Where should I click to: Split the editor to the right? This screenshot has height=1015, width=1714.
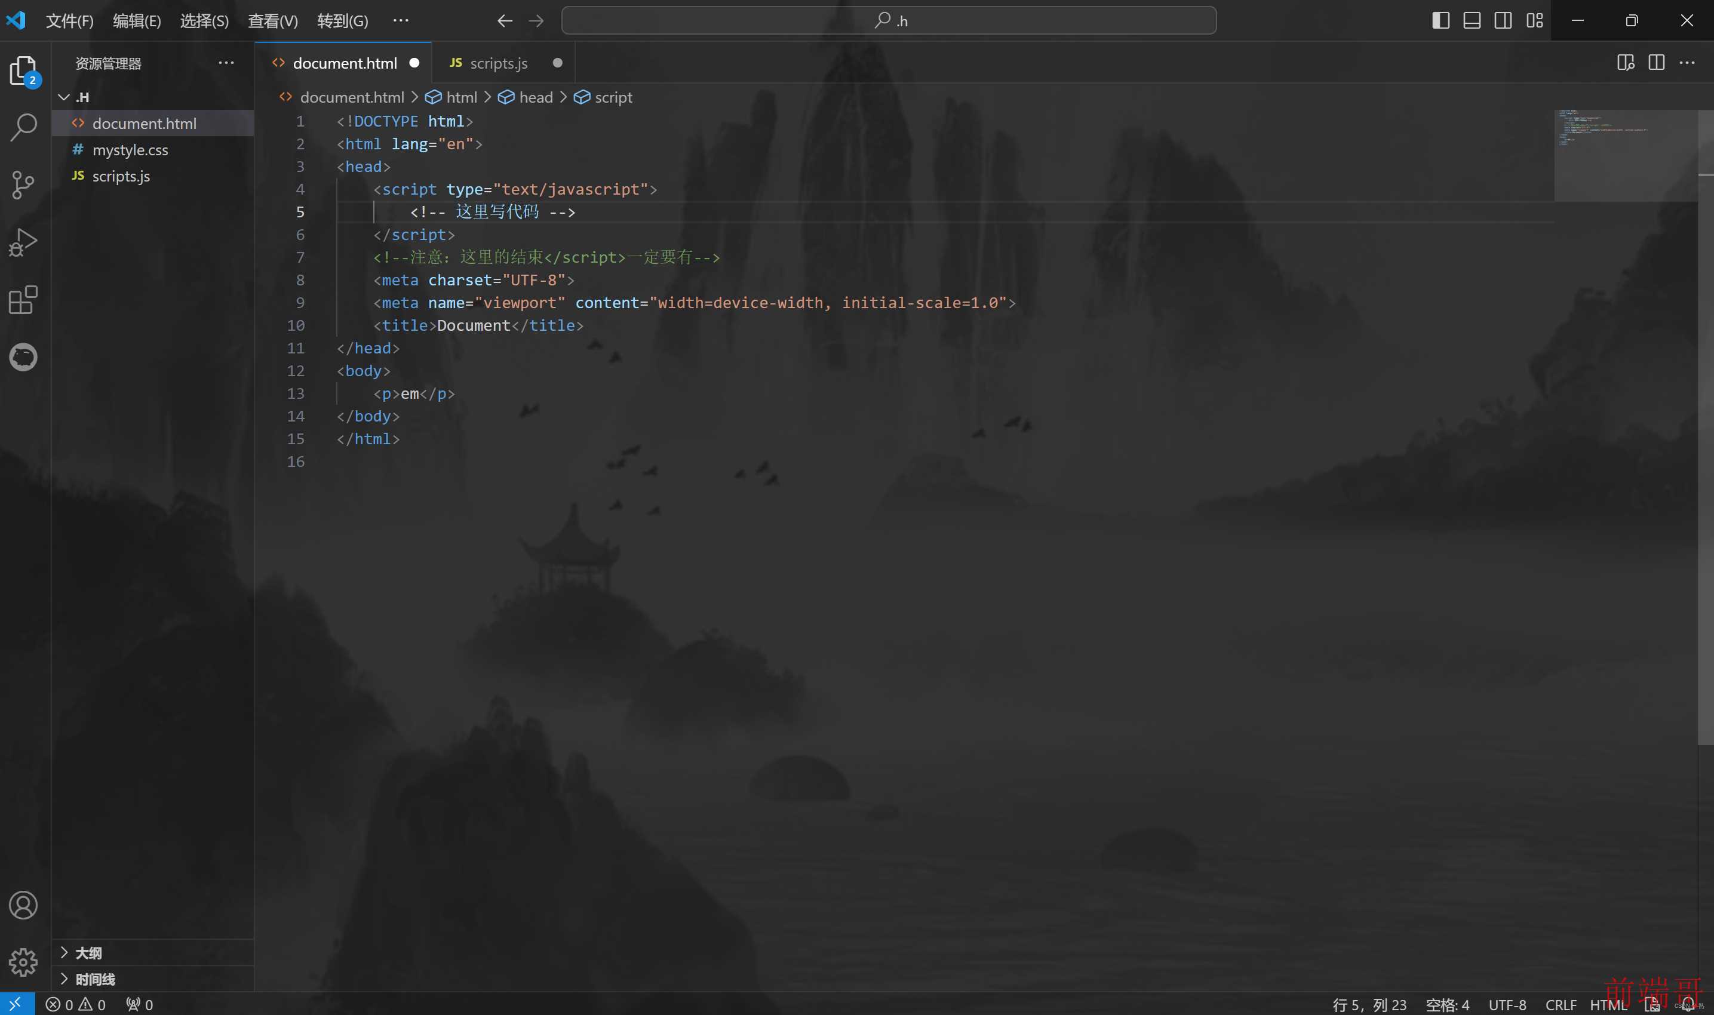[x=1657, y=62]
